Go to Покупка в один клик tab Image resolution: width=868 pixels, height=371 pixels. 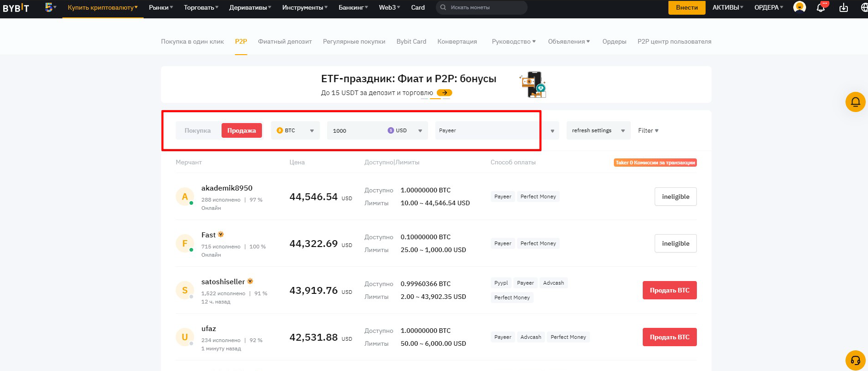(192, 41)
